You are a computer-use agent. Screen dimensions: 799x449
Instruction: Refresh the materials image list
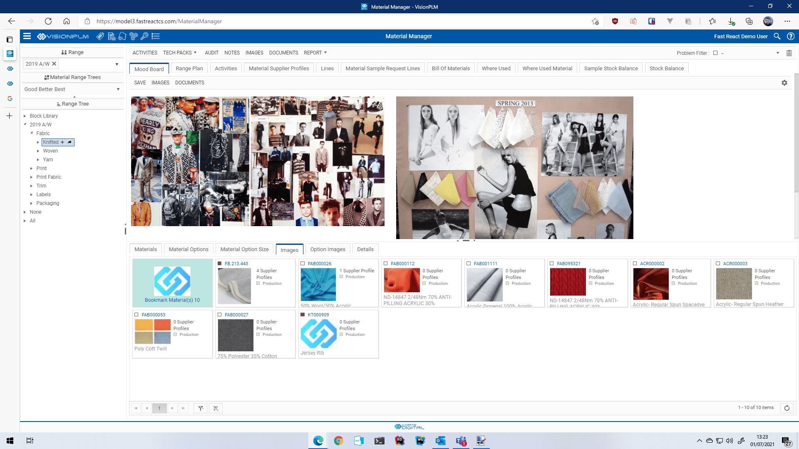787,408
